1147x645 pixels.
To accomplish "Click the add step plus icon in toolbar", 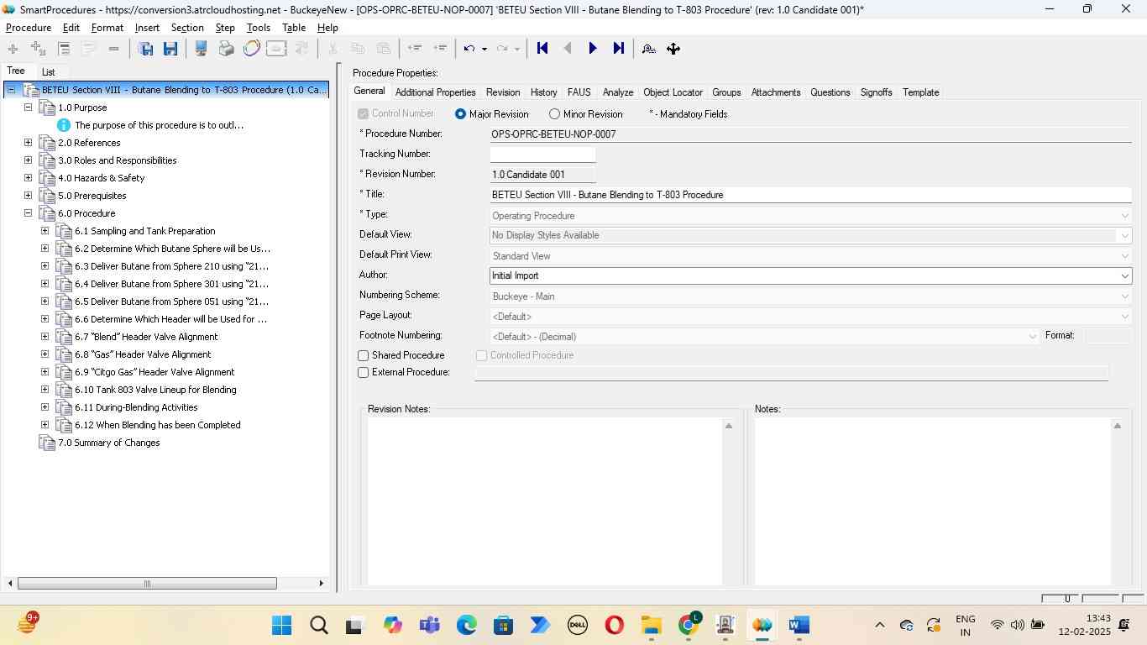I will (13, 49).
